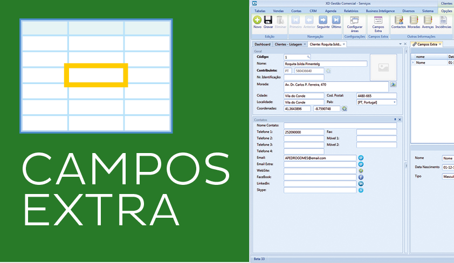Click the client photo placeholder
The height and width of the screenshot is (263, 454).
pyautogui.click(x=383, y=67)
